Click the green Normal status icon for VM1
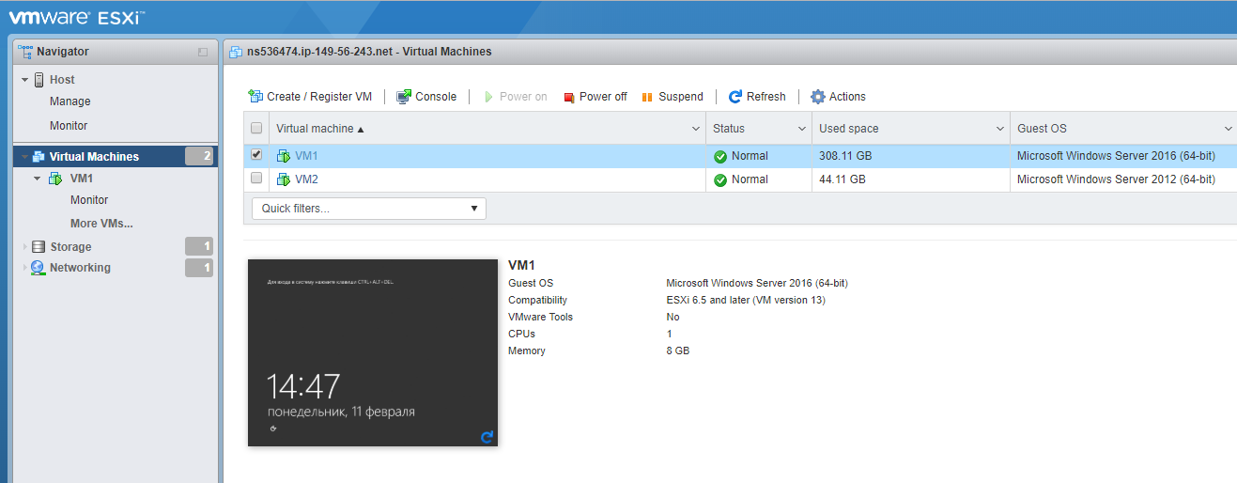Image resolution: width=1237 pixels, height=483 pixels. (x=720, y=156)
